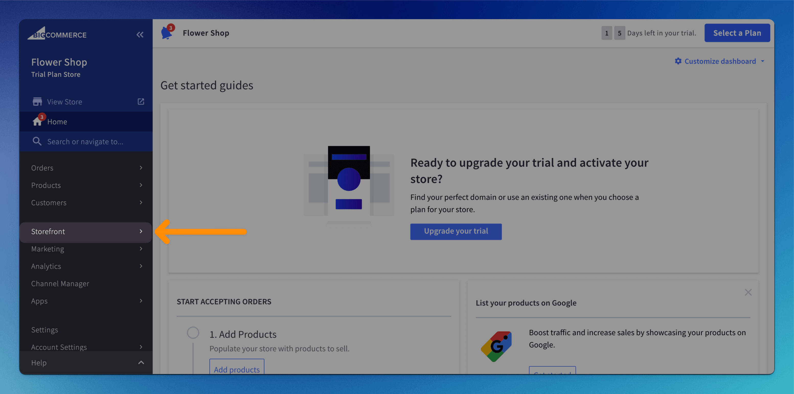
Task: Expand the Storefront menu chevron
Action: click(x=141, y=231)
